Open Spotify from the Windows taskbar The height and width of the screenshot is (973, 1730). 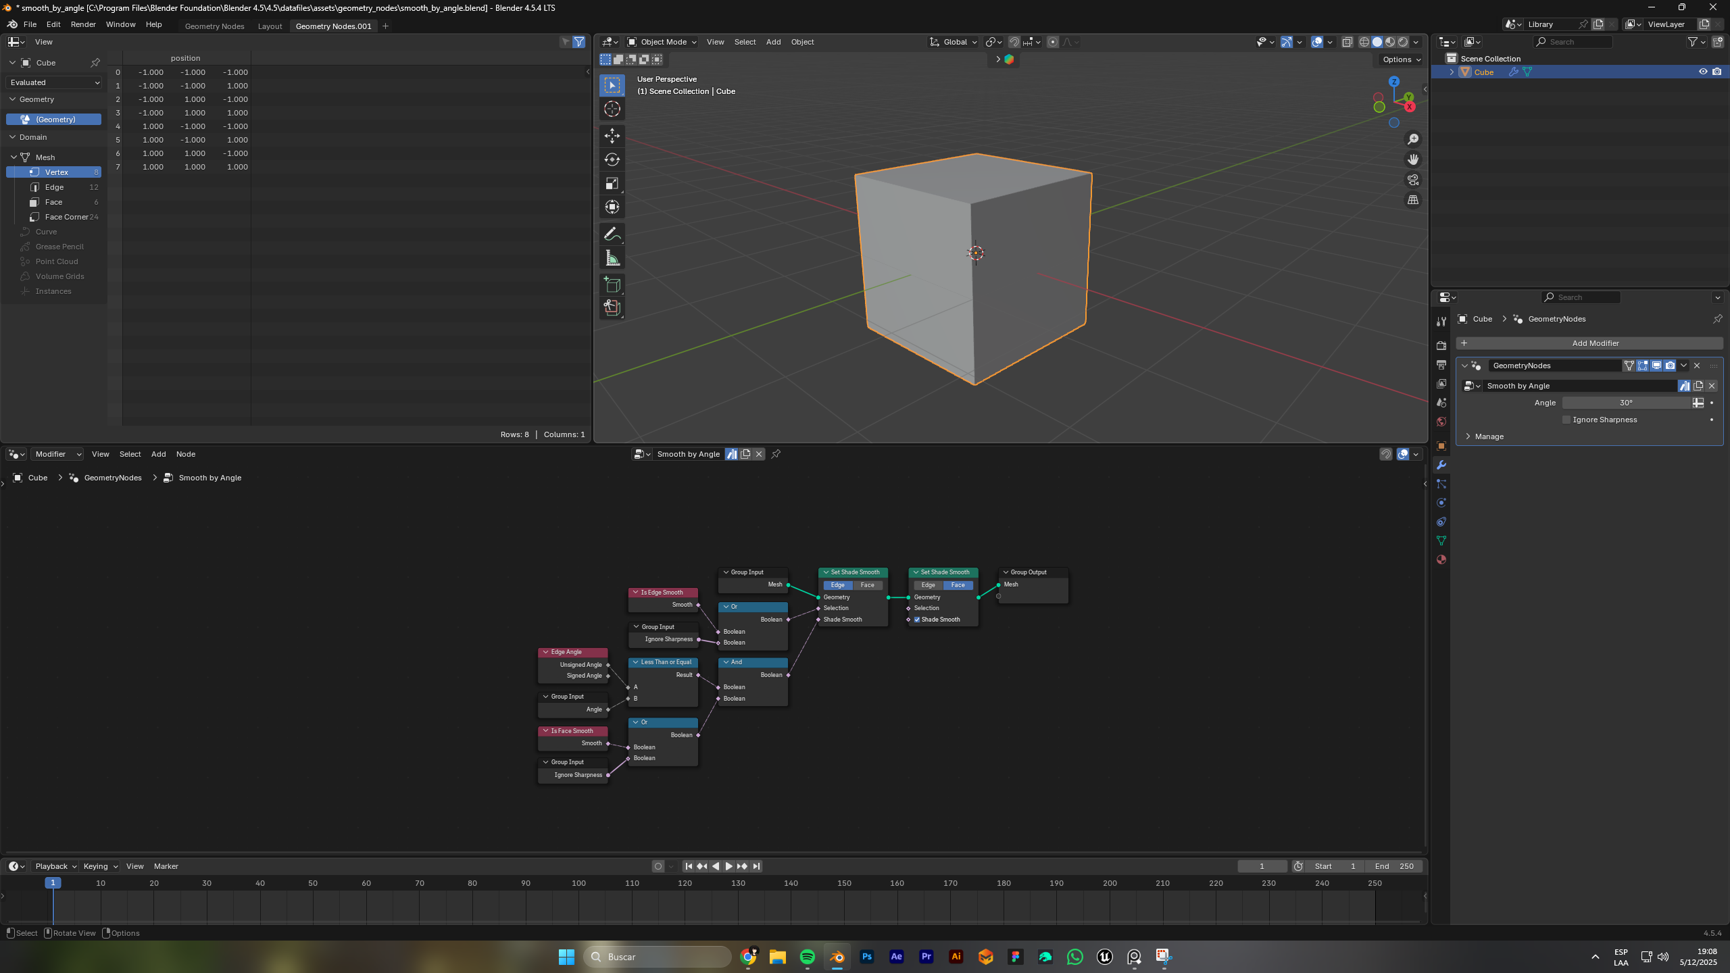coord(808,957)
